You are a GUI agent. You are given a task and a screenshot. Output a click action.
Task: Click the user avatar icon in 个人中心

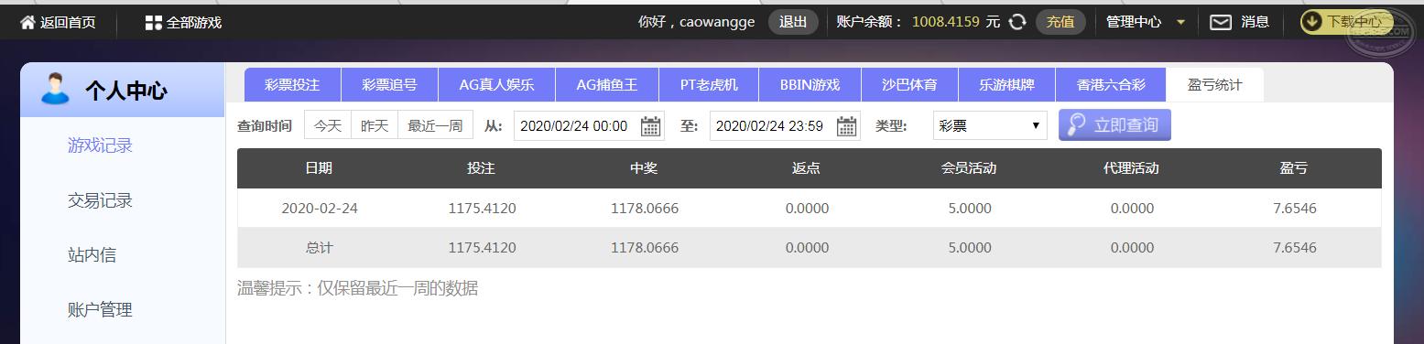(55, 89)
